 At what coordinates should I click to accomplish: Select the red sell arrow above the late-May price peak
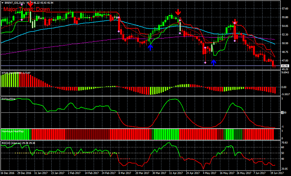pos(235,22)
